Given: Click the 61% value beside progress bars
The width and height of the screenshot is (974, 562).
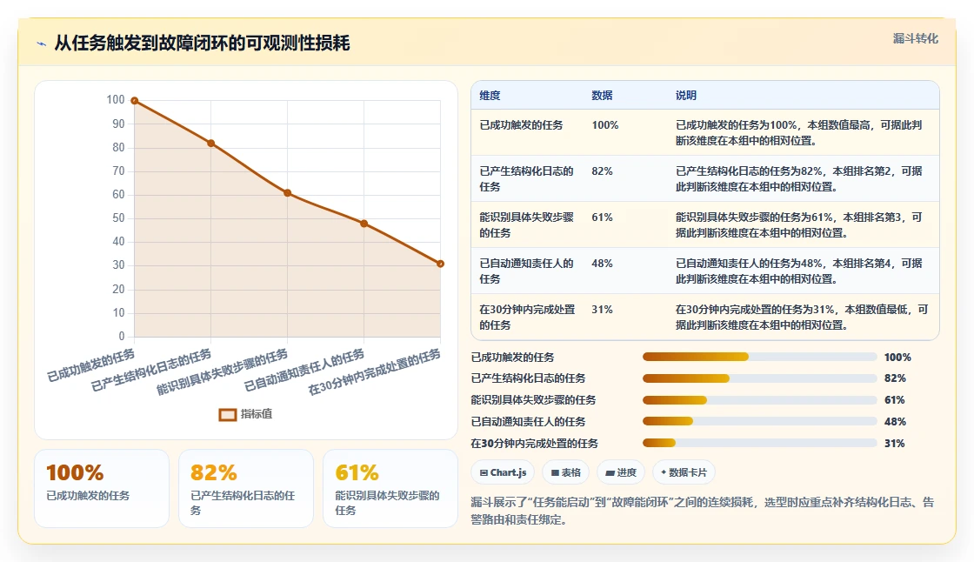Looking at the screenshot, I should tap(895, 399).
